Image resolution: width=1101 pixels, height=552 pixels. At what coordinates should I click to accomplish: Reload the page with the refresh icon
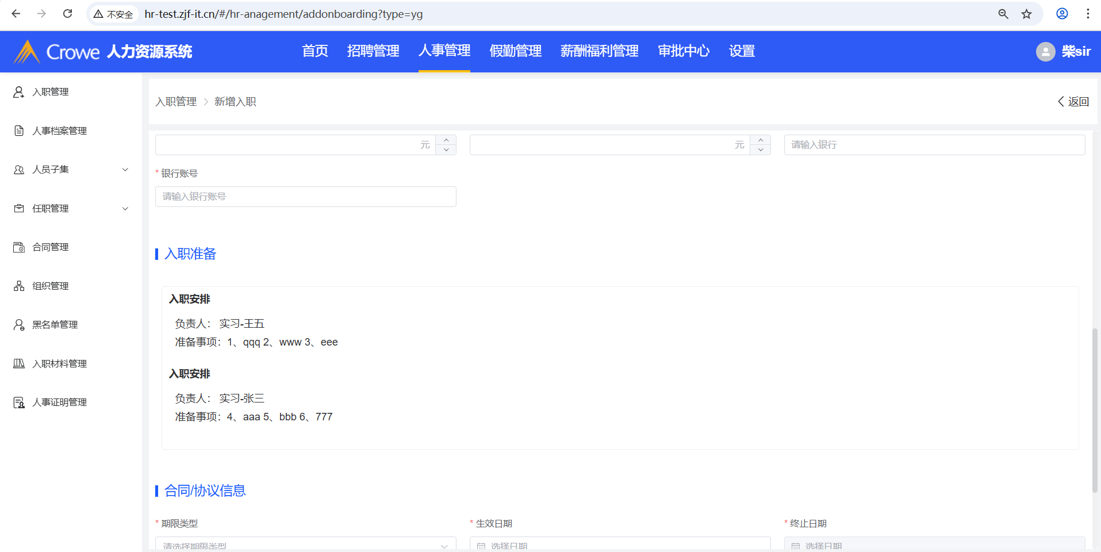point(67,14)
